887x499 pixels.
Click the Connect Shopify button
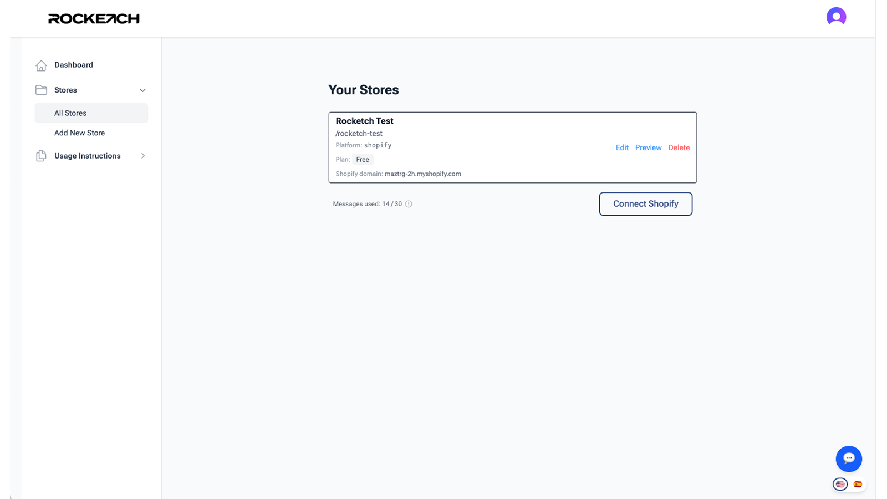[645, 204]
